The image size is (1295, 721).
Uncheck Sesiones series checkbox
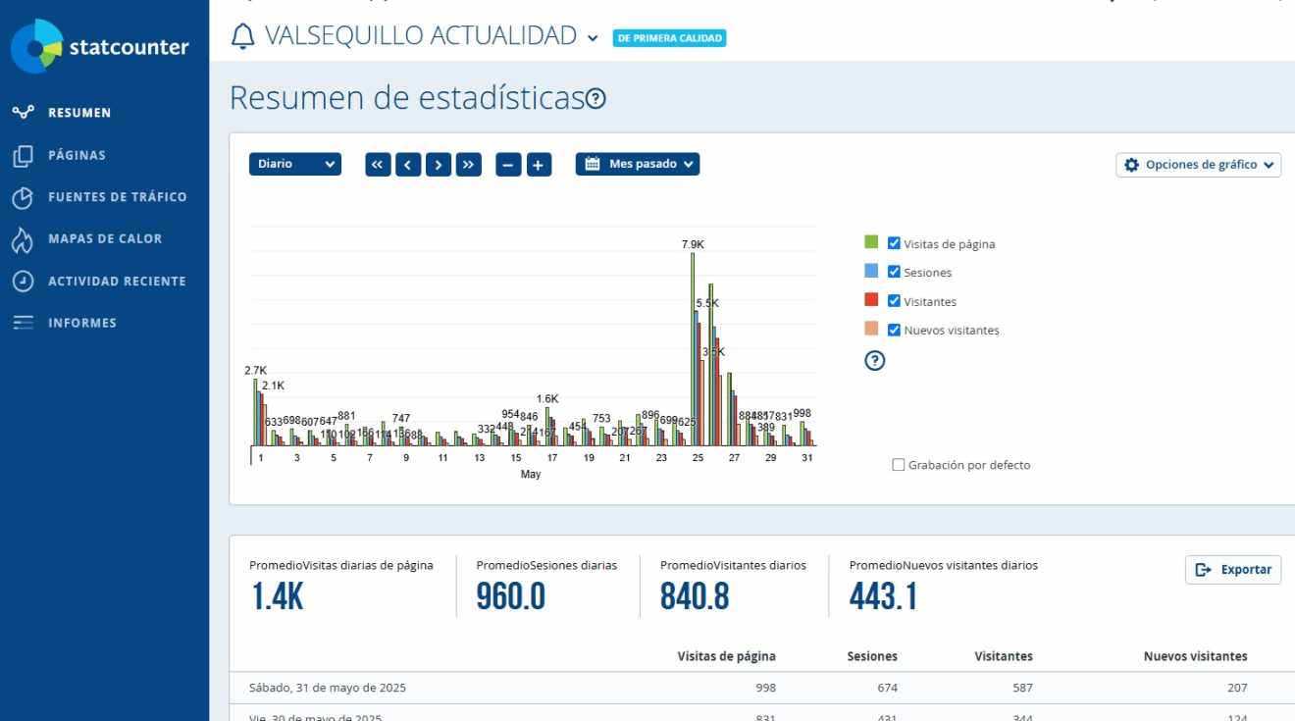894,272
